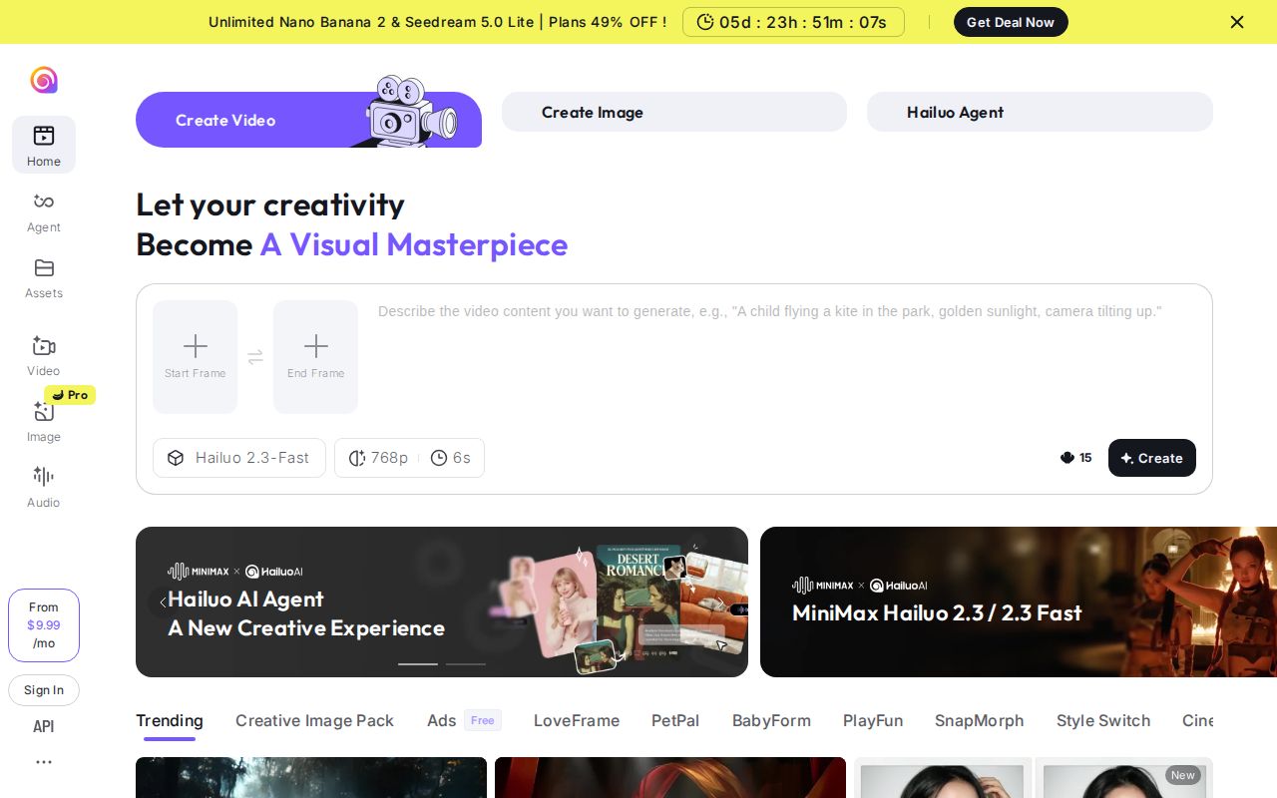Click the second carousel indicator bar
Screen dimensions: 1277x798
click(x=466, y=663)
